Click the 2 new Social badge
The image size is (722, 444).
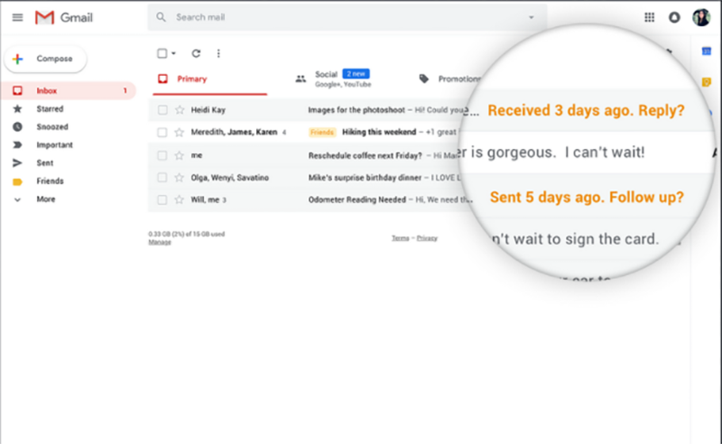(356, 74)
